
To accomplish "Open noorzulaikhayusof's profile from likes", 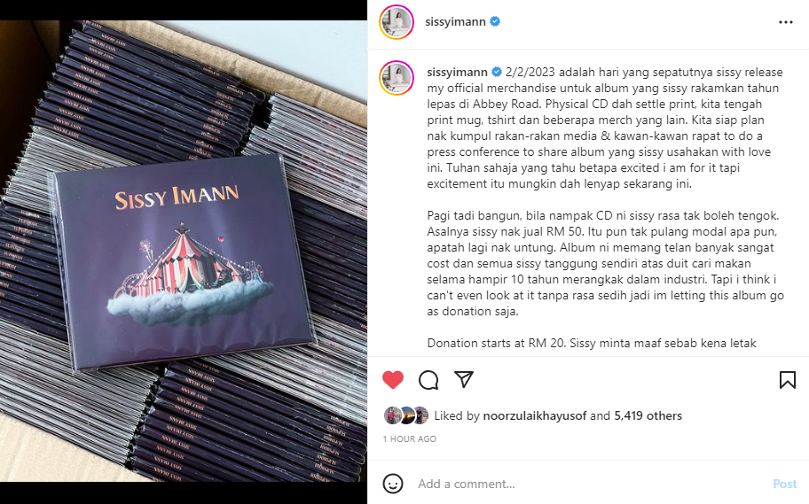I will [535, 416].
